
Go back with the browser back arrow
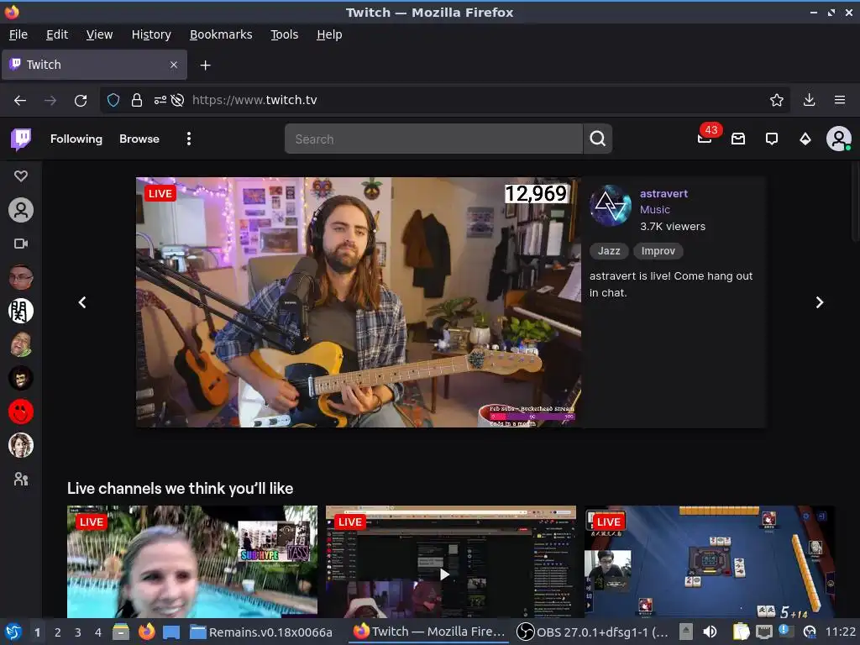coord(20,100)
